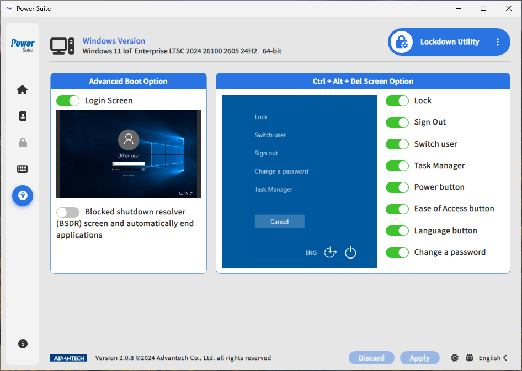
Task: Click Lock in the Ctrl+Alt+Del preview
Action: [261, 117]
